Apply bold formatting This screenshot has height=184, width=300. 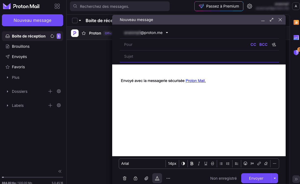point(192,163)
